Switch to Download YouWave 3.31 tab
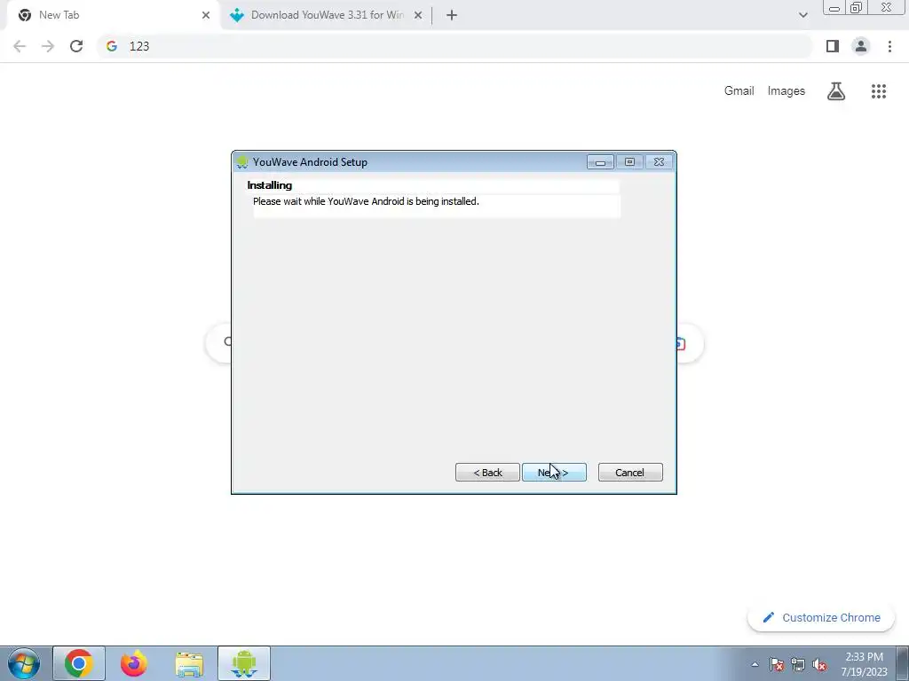This screenshot has height=681, width=909. pos(327,15)
